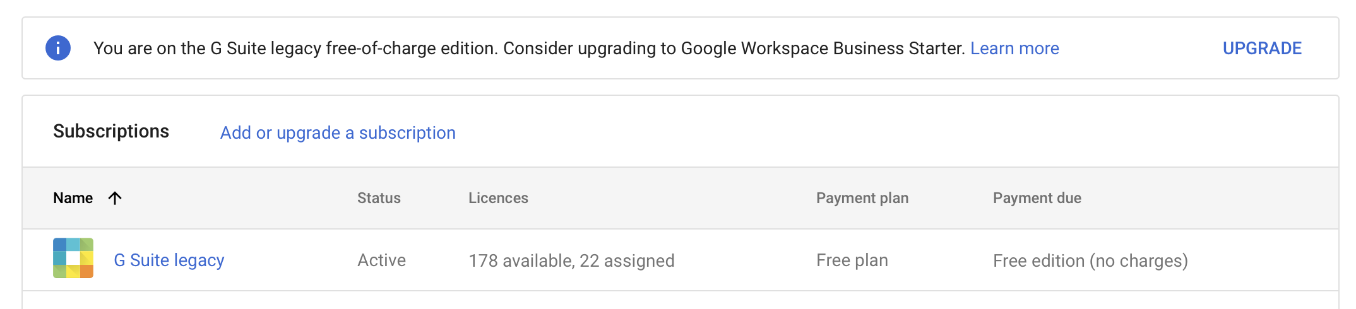Image resolution: width=1356 pixels, height=309 pixels.
Task: Click the Status column header
Action: click(379, 198)
